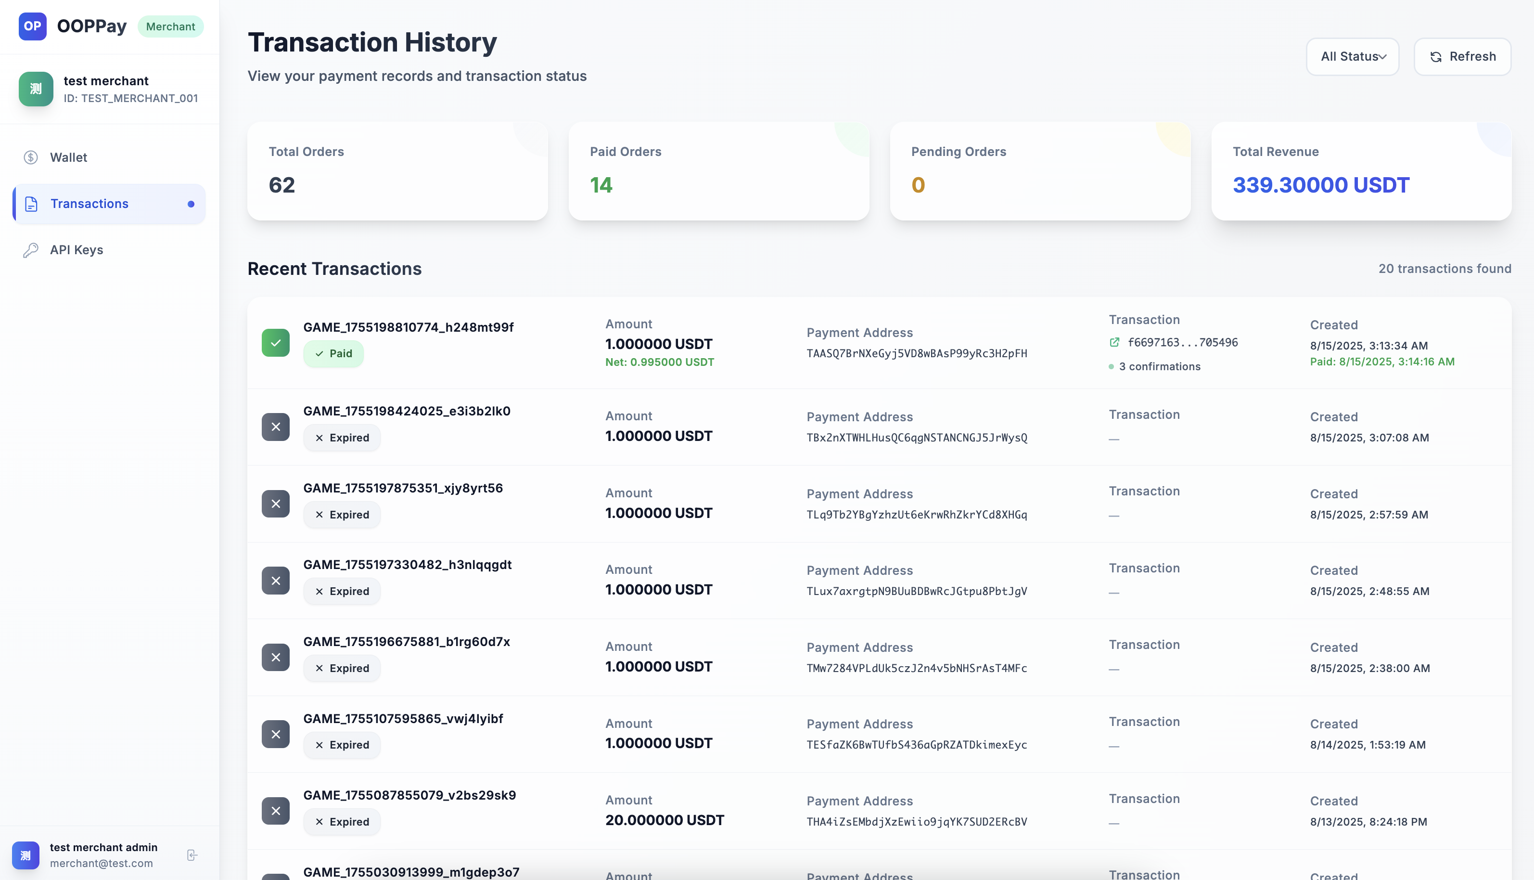Click the Paid Orders card
The image size is (1534, 880).
[x=719, y=171]
